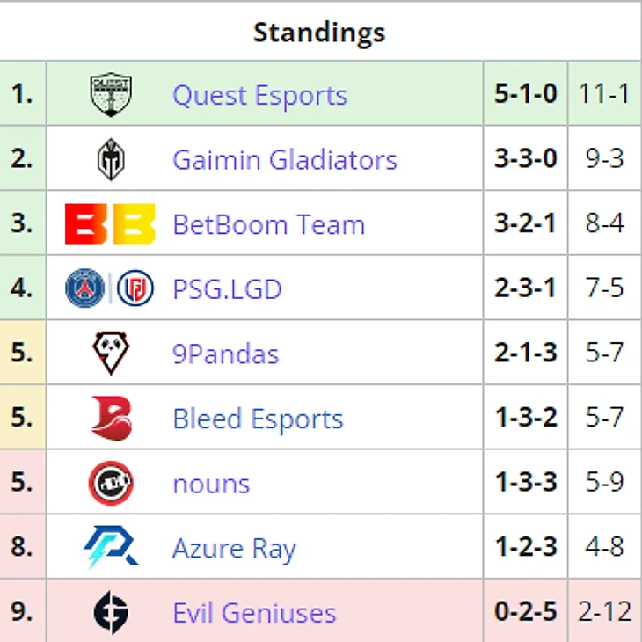Click the Standings table header

click(x=319, y=33)
